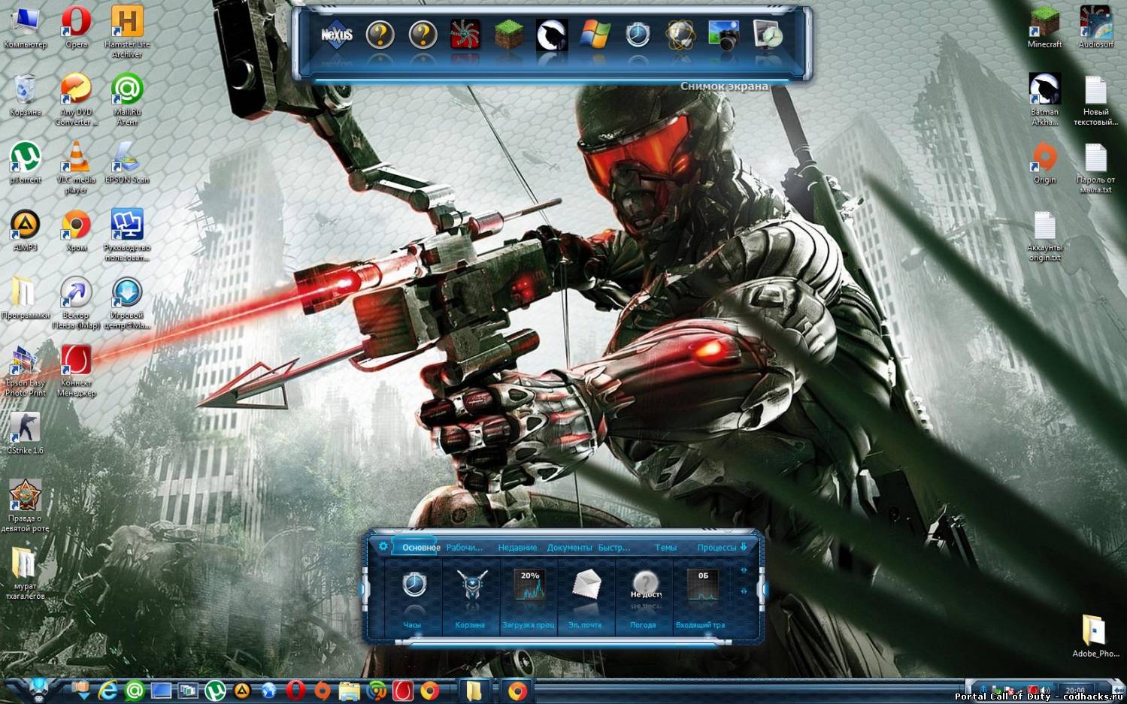The height and width of the screenshot is (704, 1127).
Task: Switch to the Документы tab
Action: (569, 548)
